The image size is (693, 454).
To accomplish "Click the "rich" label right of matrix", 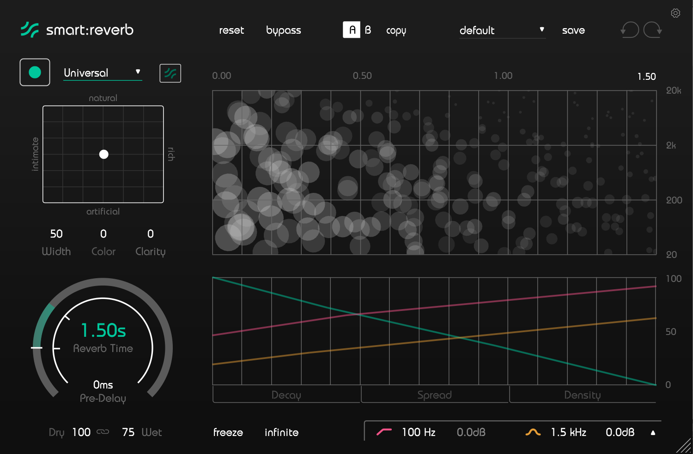I will (171, 154).
